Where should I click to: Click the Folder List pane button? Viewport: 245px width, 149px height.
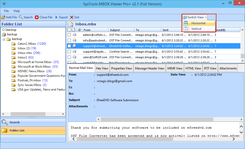tap(33, 130)
